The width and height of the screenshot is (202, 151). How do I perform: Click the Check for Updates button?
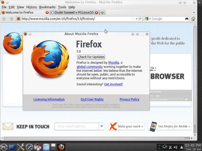(x=91, y=57)
